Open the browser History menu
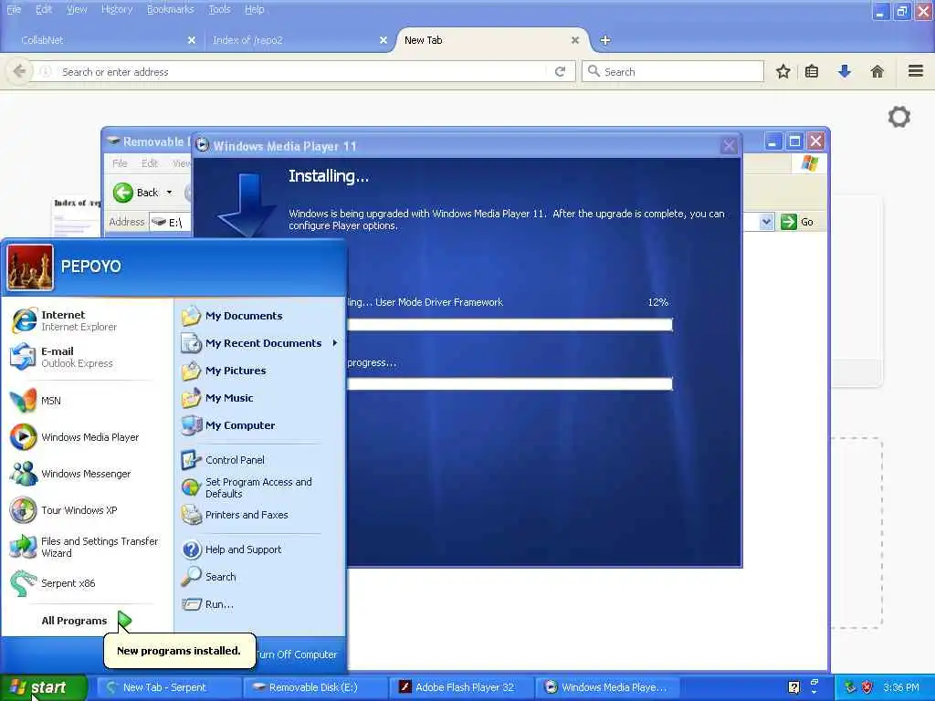935x701 pixels. tap(117, 9)
